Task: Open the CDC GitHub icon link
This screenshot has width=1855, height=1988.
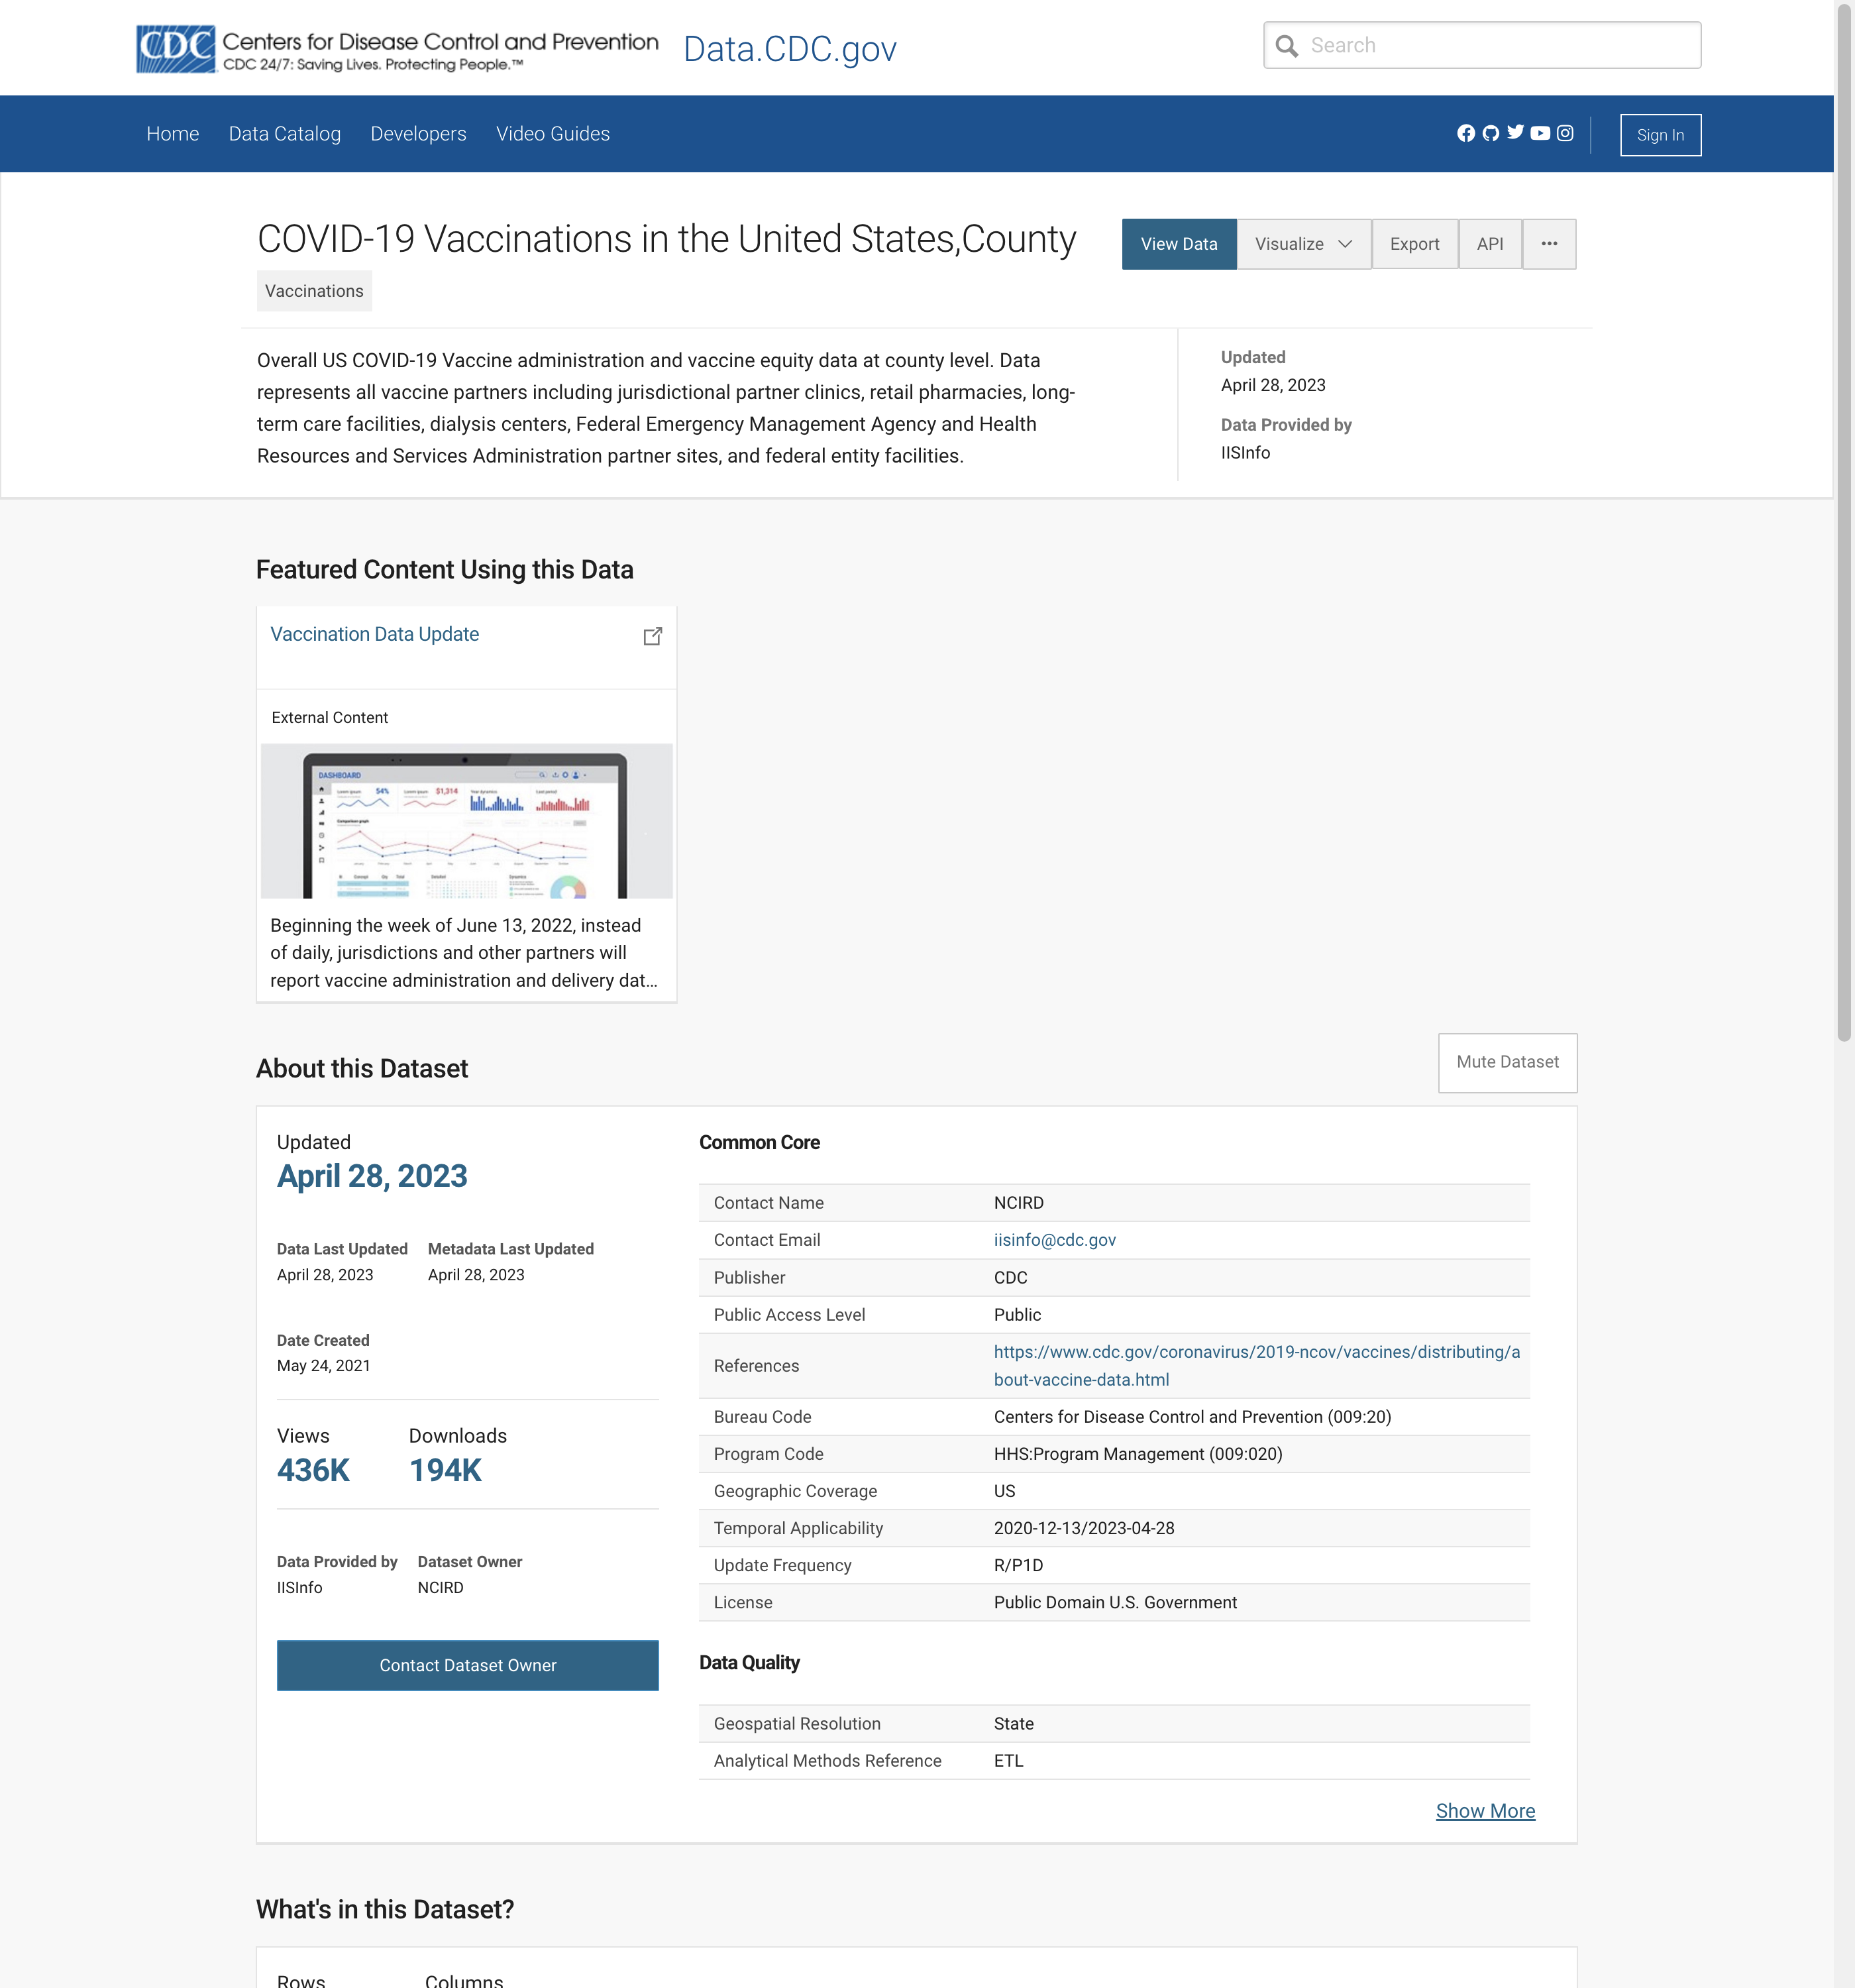Action: 1491,133
